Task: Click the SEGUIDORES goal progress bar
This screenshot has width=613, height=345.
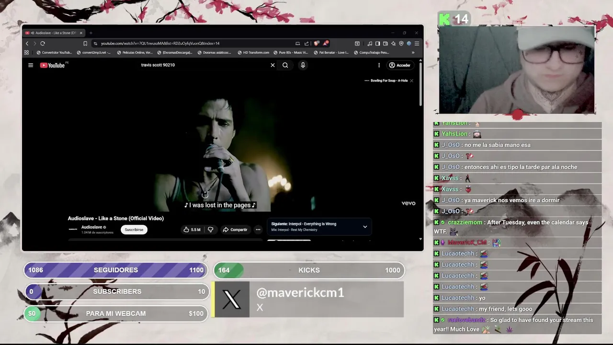Action: 115,270
